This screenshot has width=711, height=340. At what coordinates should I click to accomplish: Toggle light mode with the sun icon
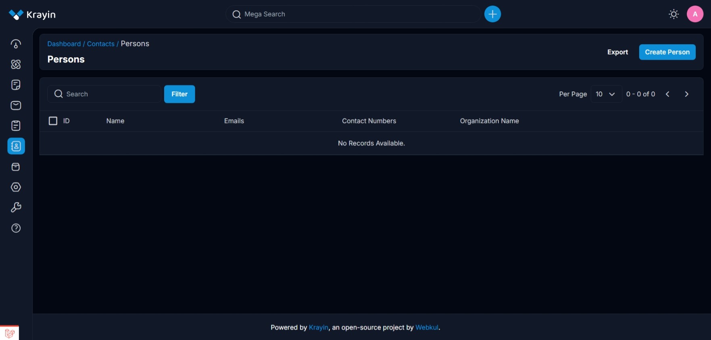[673, 14]
